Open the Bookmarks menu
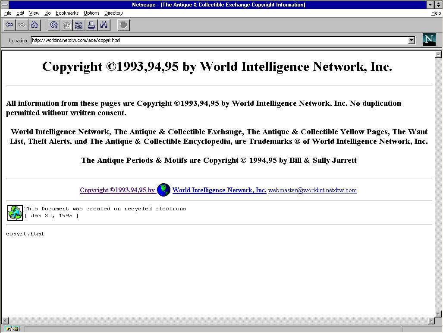Image resolution: width=443 pixels, height=333 pixels. (67, 13)
